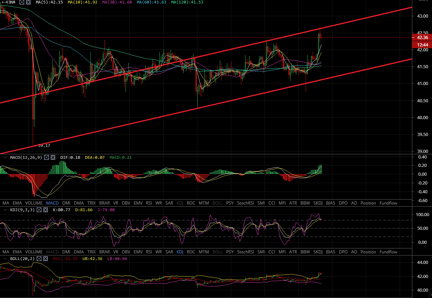
Task: Click the DEA:0.07 readout
Action: pos(95,157)
